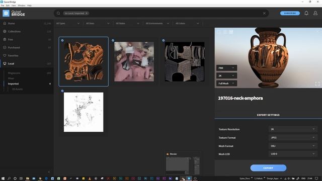Viewport: 322px width, 181px height.
Task: Open the Full Mesh preview dropdown
Action: [226, 83]
